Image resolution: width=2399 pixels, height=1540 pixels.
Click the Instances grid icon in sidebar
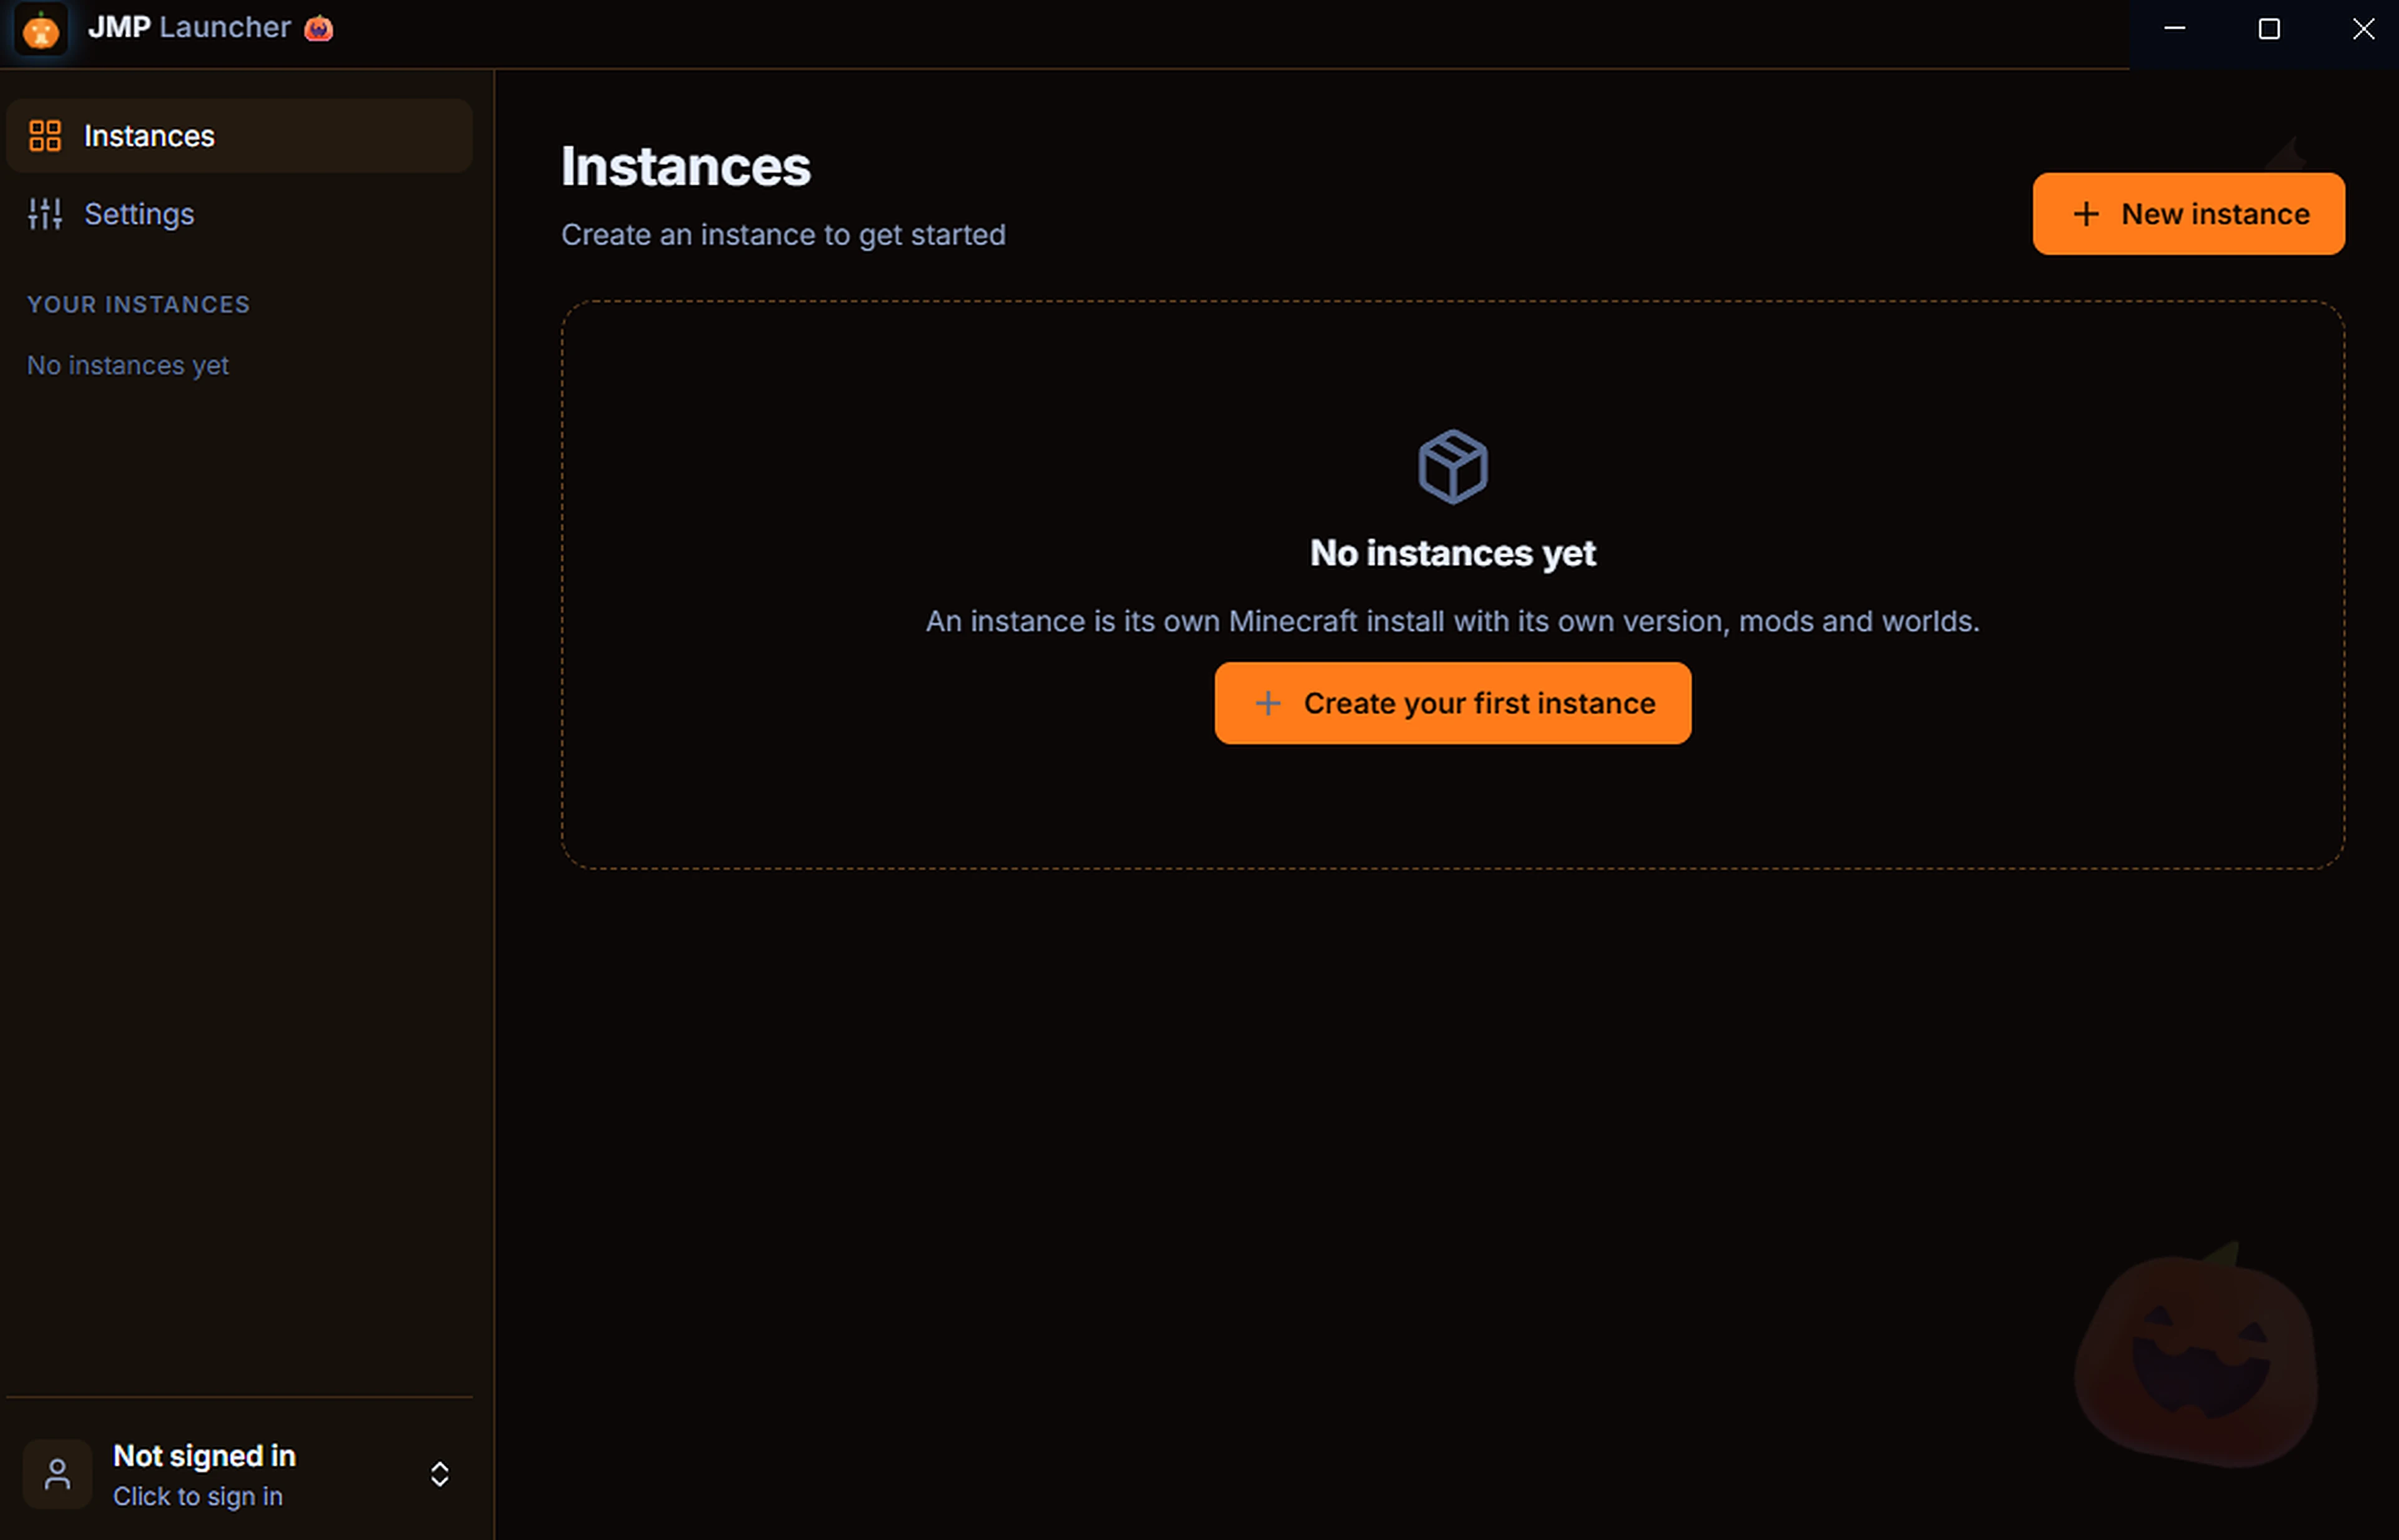point(45,135)
